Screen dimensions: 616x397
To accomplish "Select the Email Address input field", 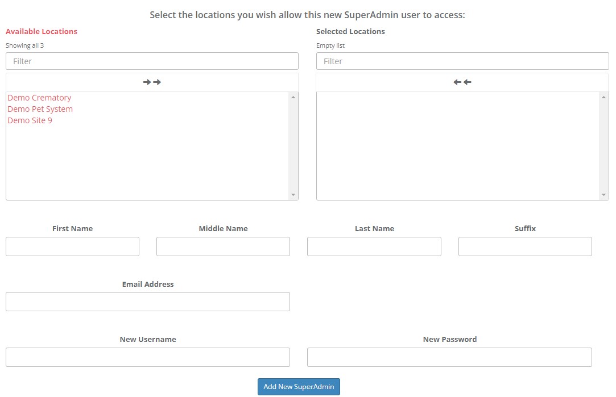I will point(148,302).
